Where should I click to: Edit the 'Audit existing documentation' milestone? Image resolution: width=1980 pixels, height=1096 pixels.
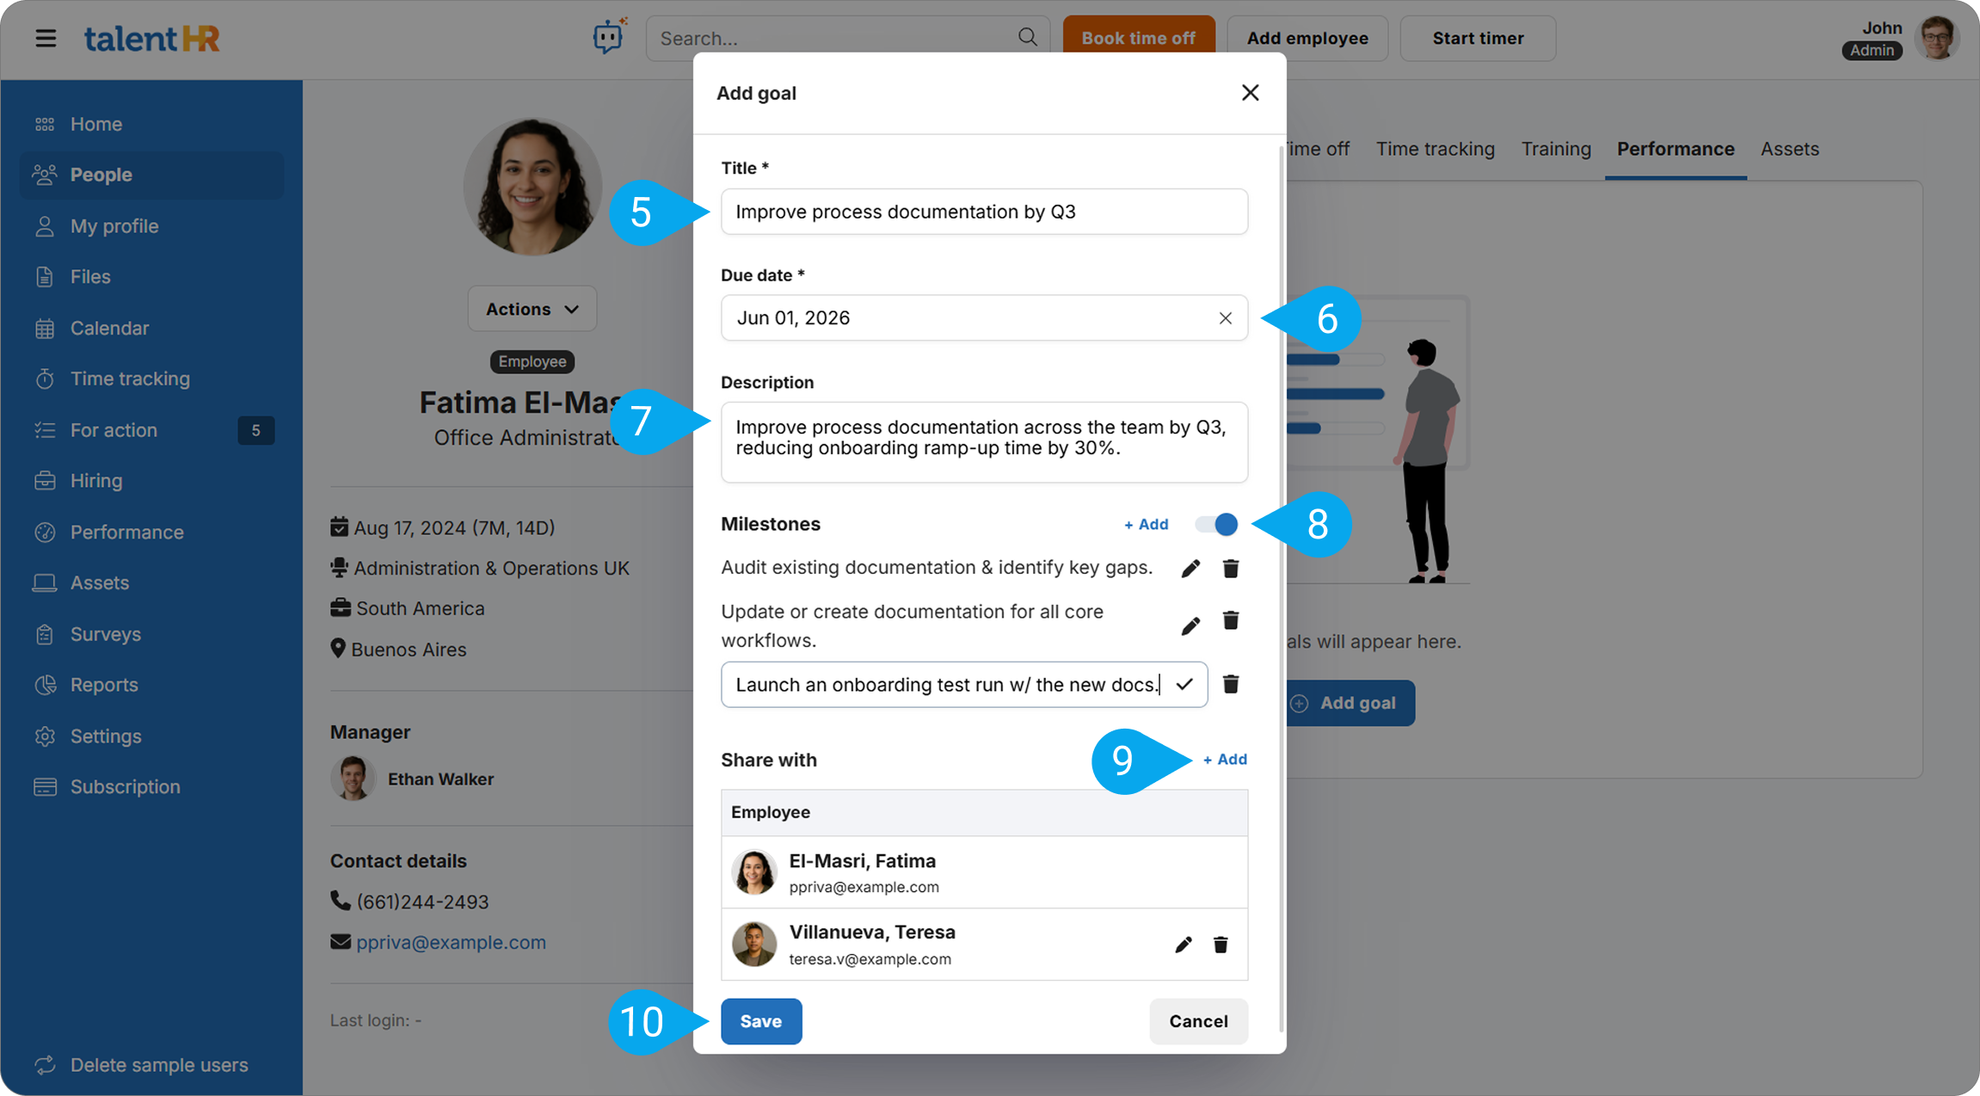(1190, 569)
